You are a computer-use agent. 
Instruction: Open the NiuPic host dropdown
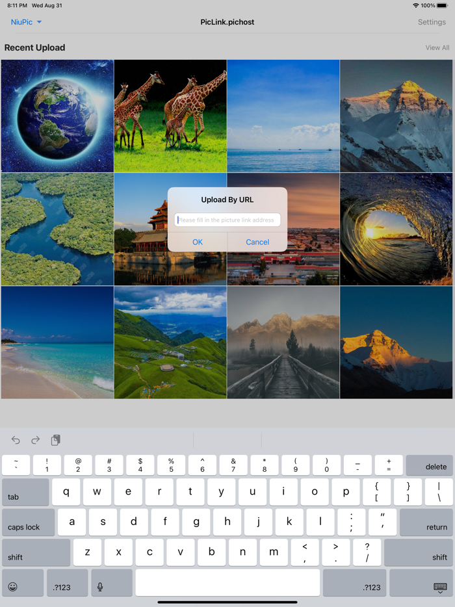tap(26, 22)
